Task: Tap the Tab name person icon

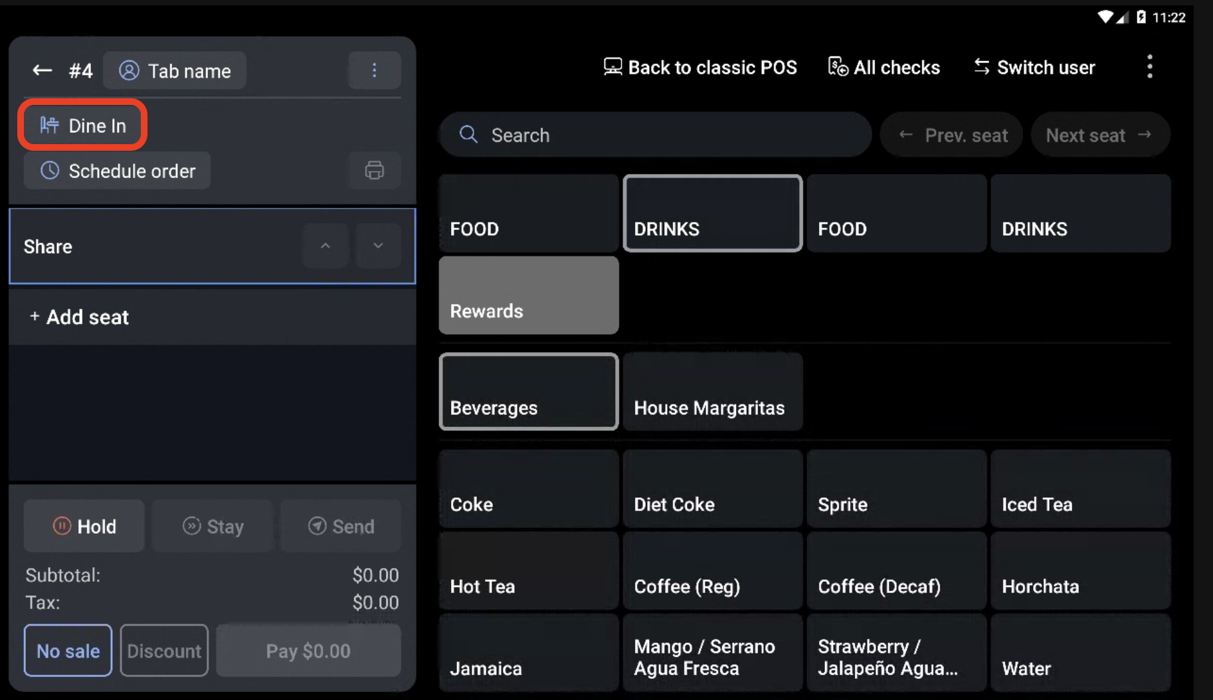Action: tap(130, 70)
